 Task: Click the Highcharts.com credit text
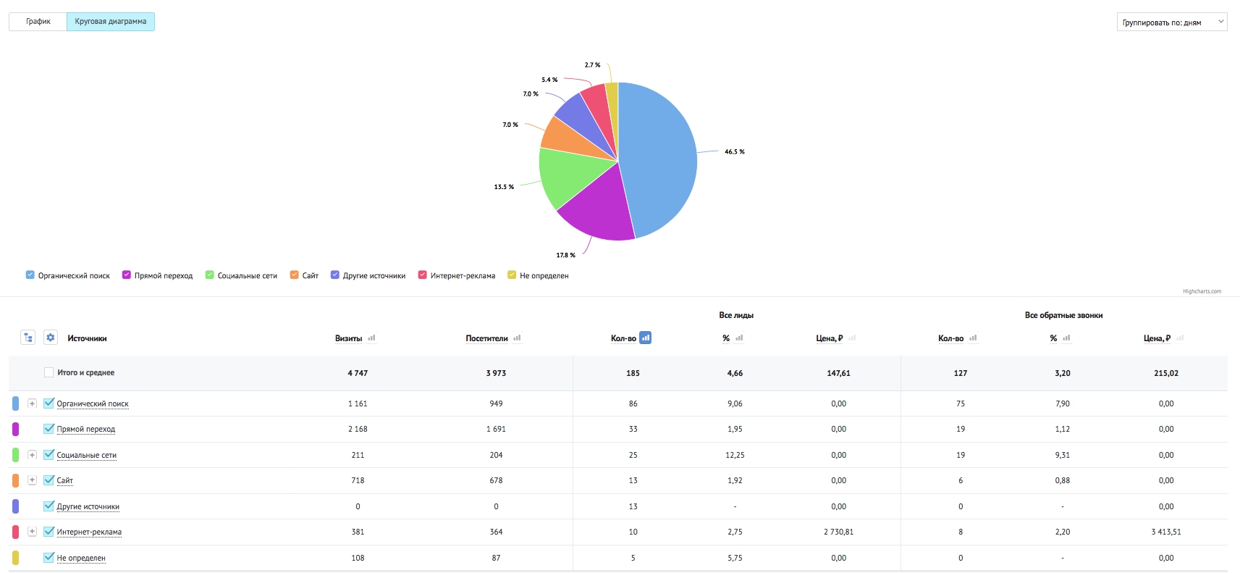(1202, 291)
